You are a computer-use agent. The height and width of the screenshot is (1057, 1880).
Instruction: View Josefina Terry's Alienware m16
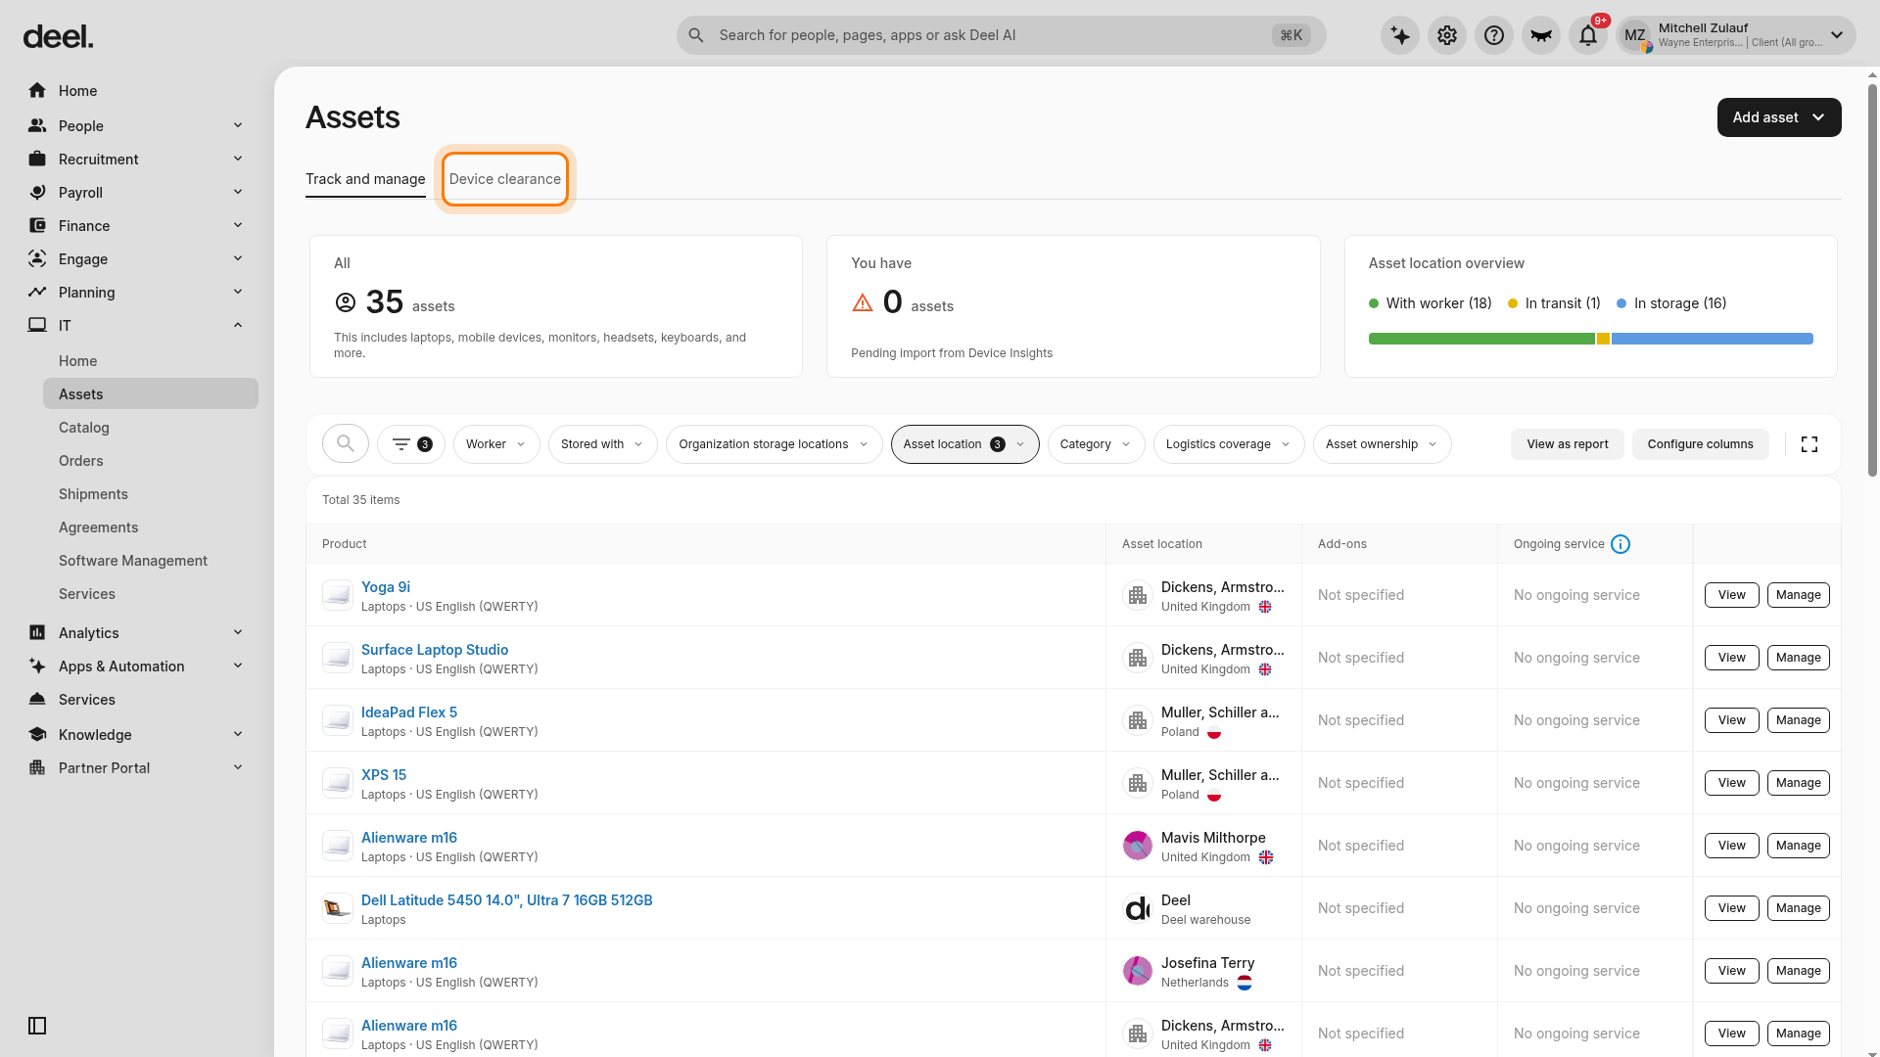tap(1732, 971)
